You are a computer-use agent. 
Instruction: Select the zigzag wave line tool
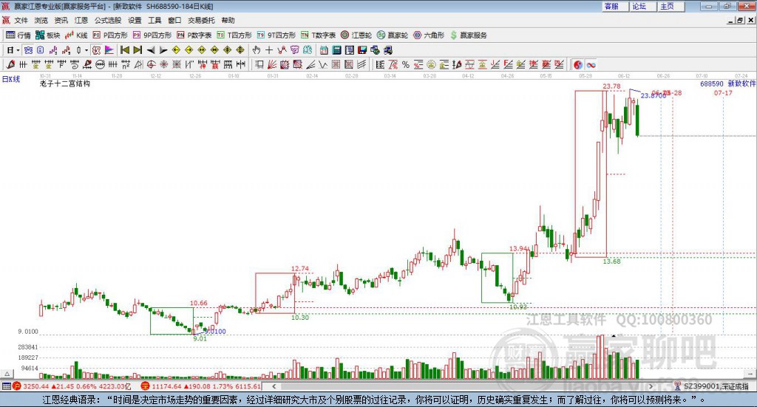coord(323,64)
